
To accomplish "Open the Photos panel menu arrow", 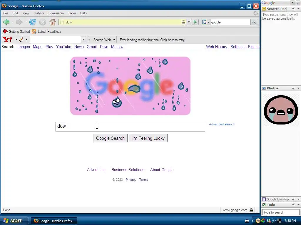I will 298,88.
